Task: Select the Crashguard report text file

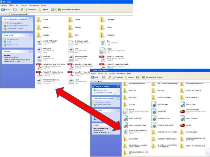Action: pyautogui.click(x=79, y=43)
